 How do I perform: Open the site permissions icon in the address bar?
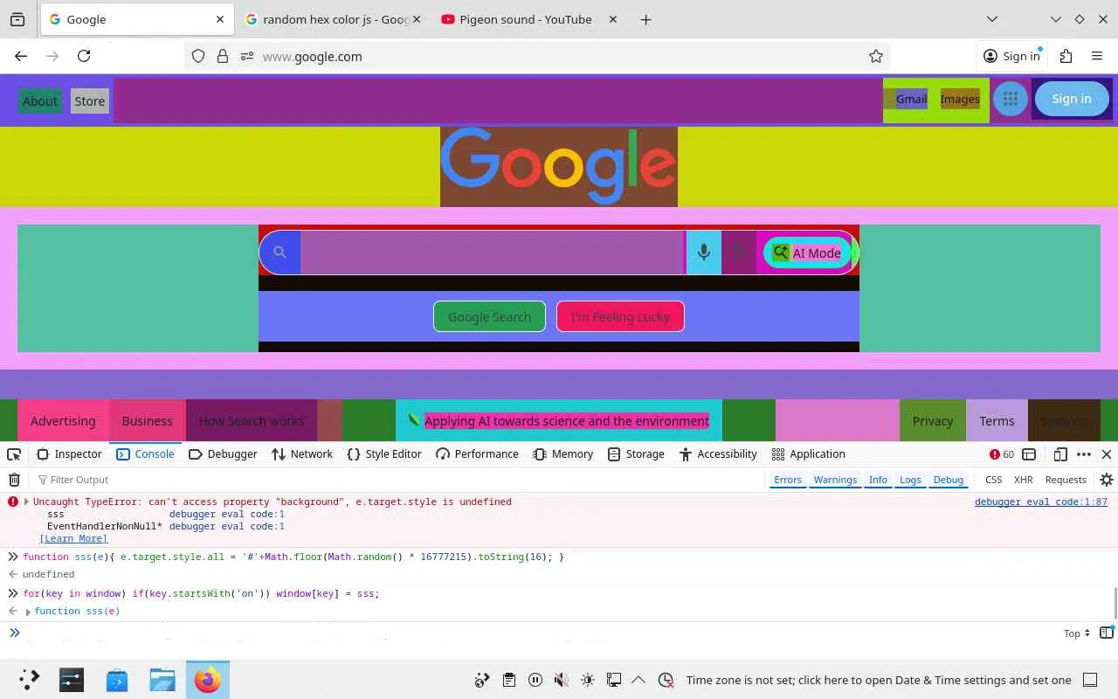click(x=247, y=56)
